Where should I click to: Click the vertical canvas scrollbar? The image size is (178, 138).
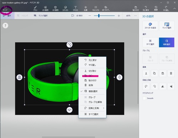click(138, 78)
